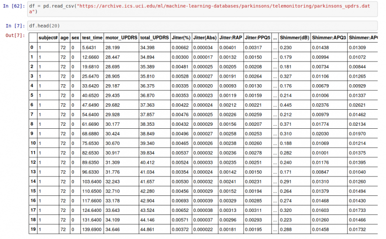Click the ellipsis column header

pyautogui.click(x=275, y=38)
